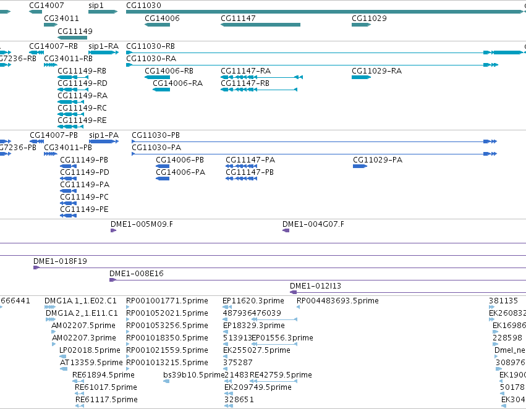
Task: Click the AM02207.5prime EST label
Action: pyautogui.click(x=83, y=326)
